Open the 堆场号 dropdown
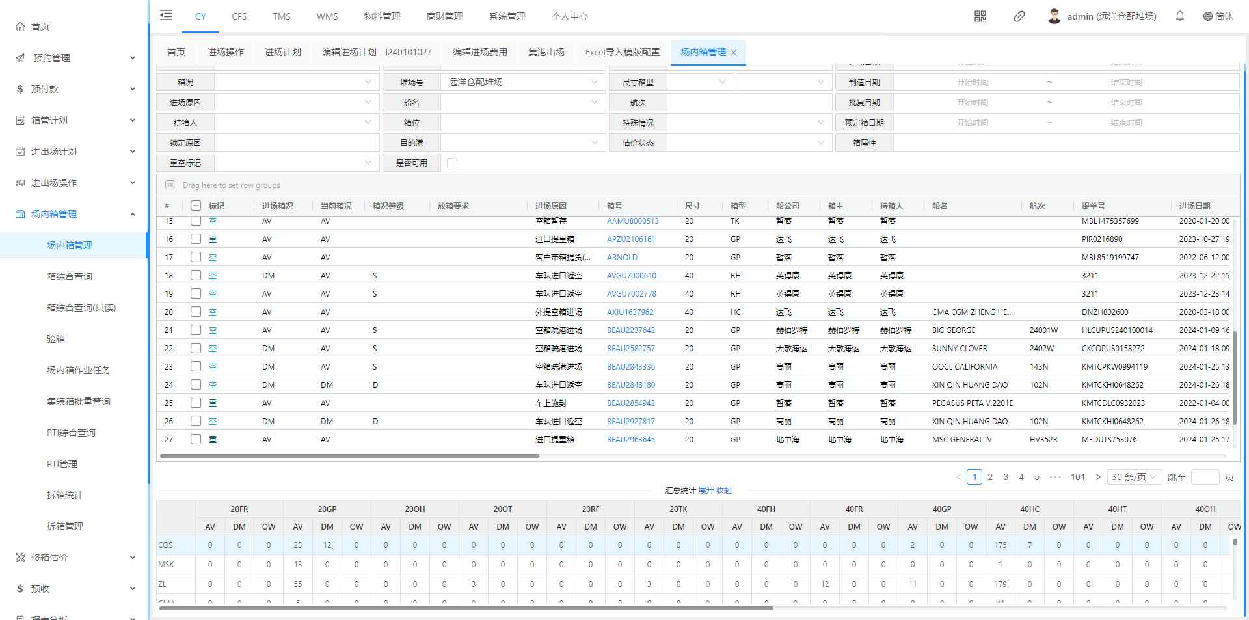Screen dimensions: 1249x620 point(522,82)
